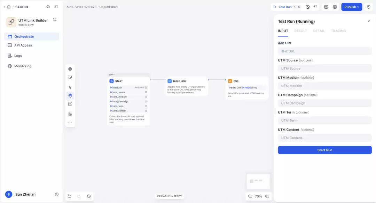
Task: Open the 70% zoom level menu
Action: point(258,196)
